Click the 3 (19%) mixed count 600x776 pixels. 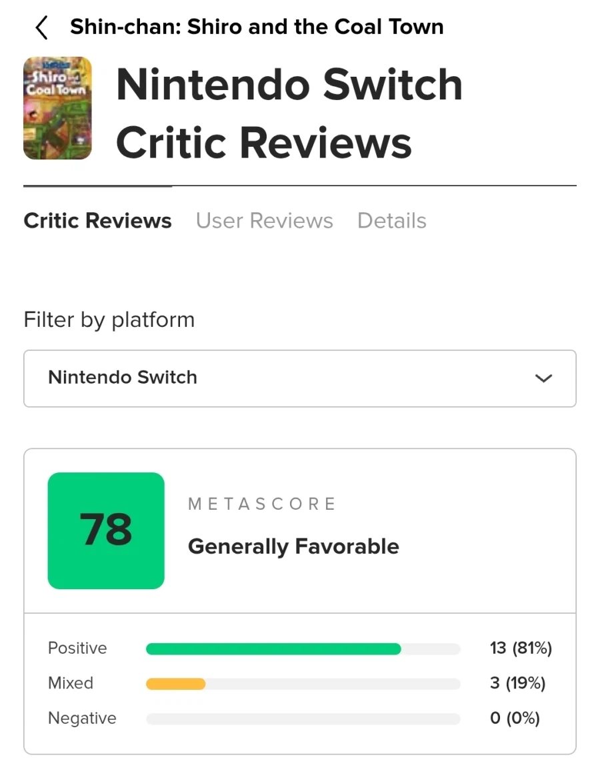517,683
